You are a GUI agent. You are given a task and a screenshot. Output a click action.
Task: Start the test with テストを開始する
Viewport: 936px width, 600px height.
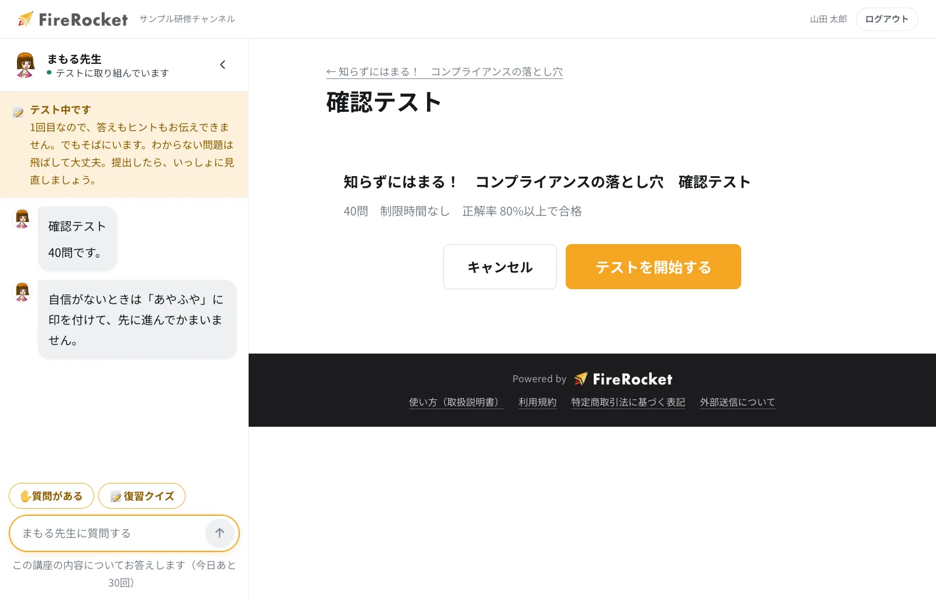click(653, 267)
